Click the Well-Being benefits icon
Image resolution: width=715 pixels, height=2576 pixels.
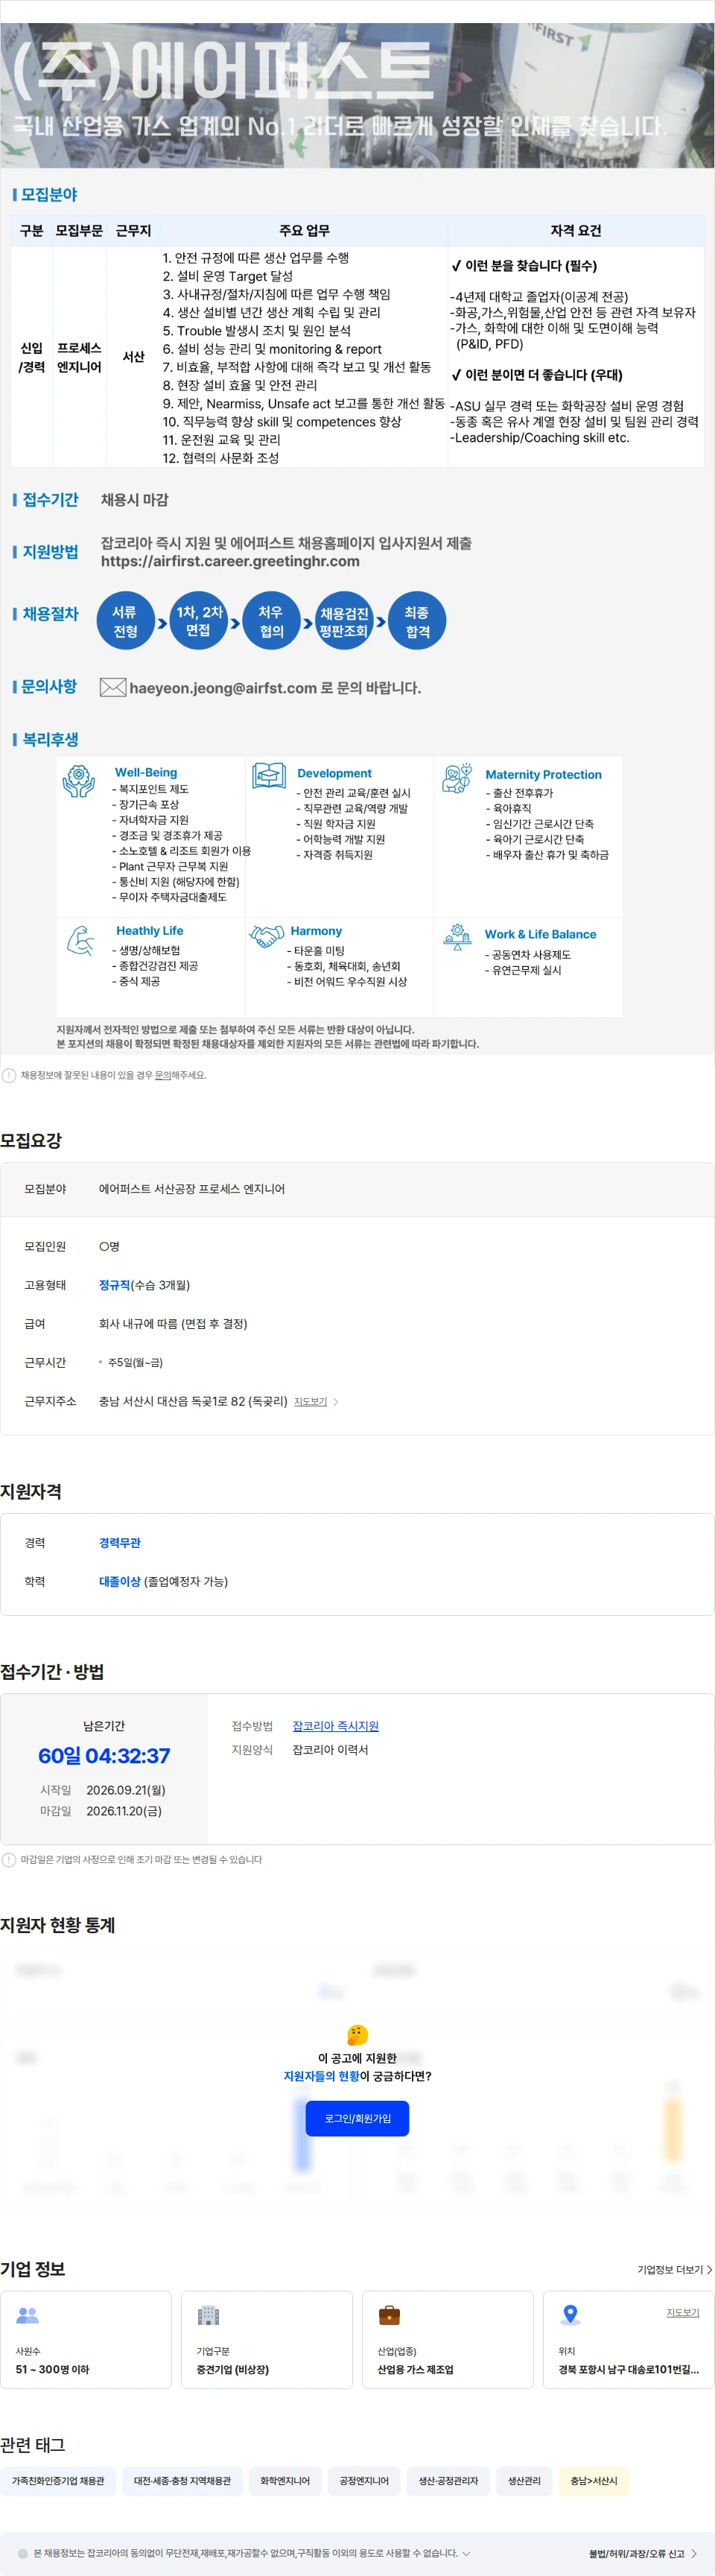79,781
